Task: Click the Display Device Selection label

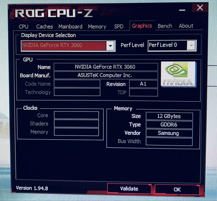Action: [49, 35]
